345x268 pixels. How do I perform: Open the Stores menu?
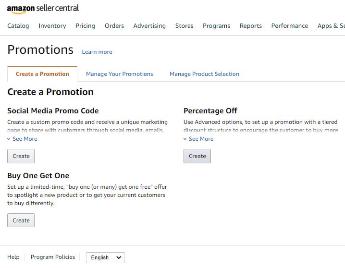(x=184, y=26)
